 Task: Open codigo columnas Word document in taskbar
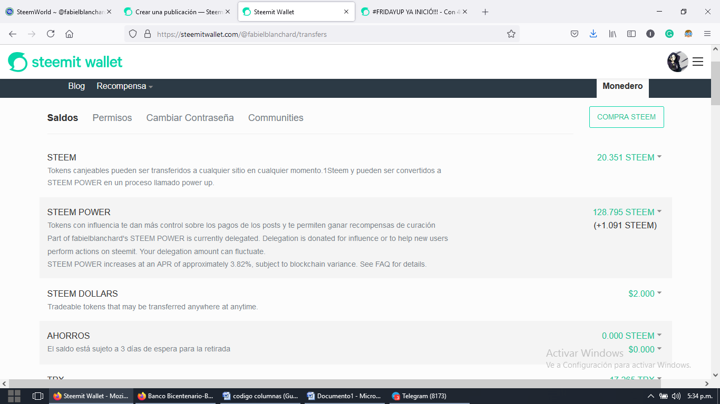pos(260,396)
